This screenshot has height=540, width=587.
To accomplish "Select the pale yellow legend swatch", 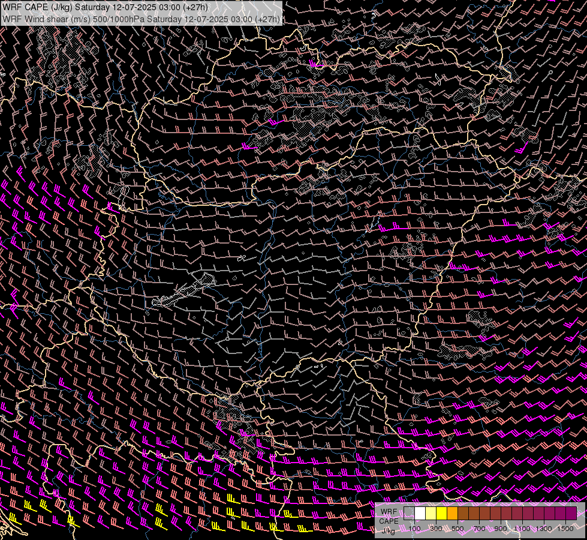I will click(431, 513).
